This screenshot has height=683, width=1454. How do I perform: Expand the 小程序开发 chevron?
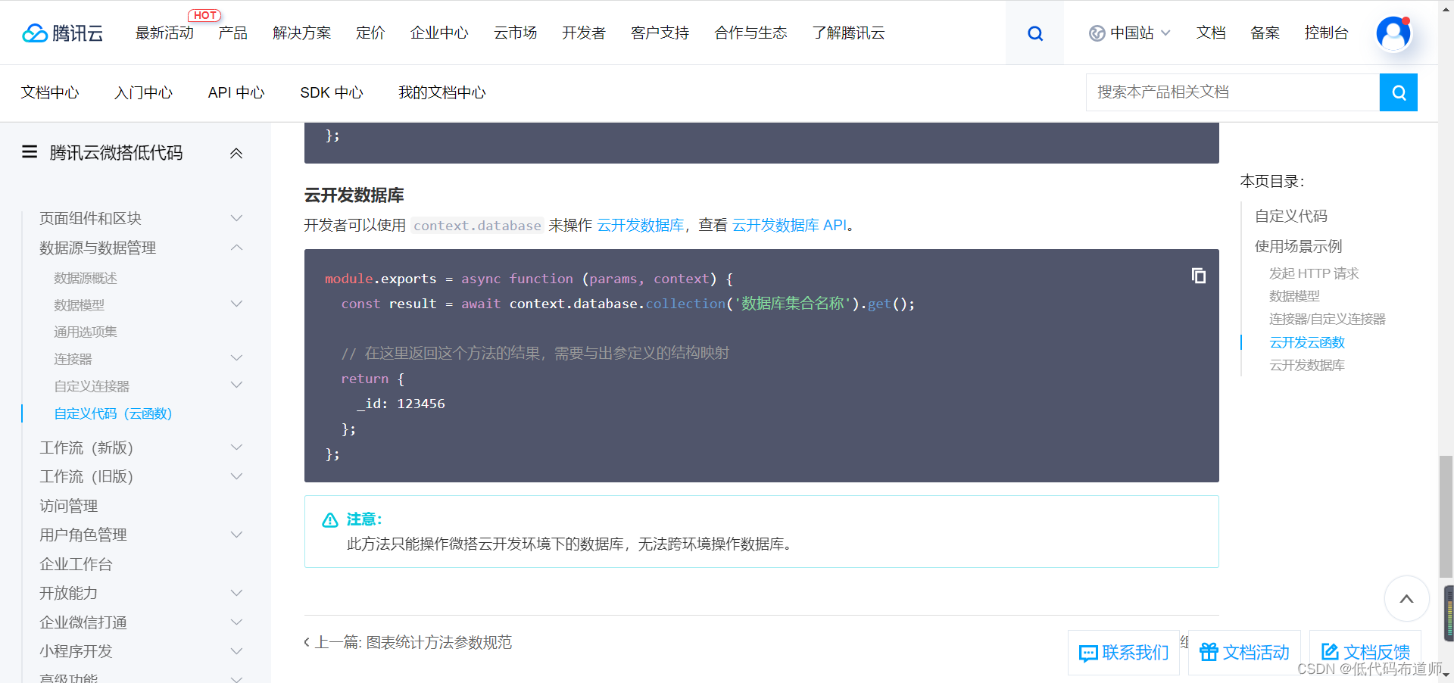click(236, 651)
